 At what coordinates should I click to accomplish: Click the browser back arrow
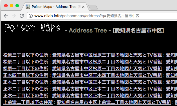tap(6, 16)
